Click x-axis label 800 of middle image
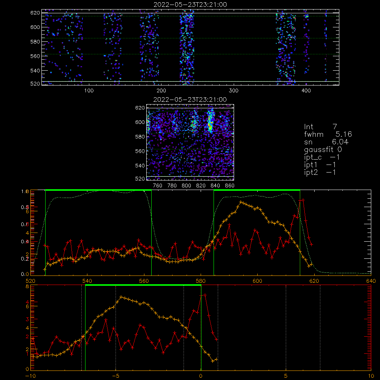 186,186
